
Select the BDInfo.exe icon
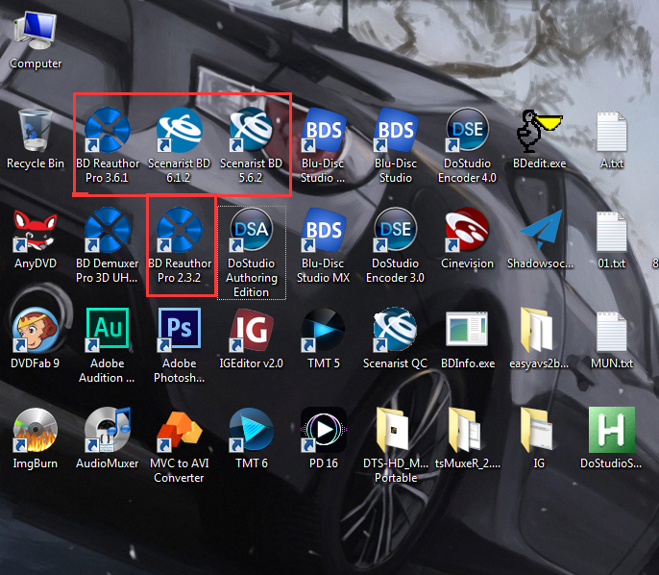point(467,329)
